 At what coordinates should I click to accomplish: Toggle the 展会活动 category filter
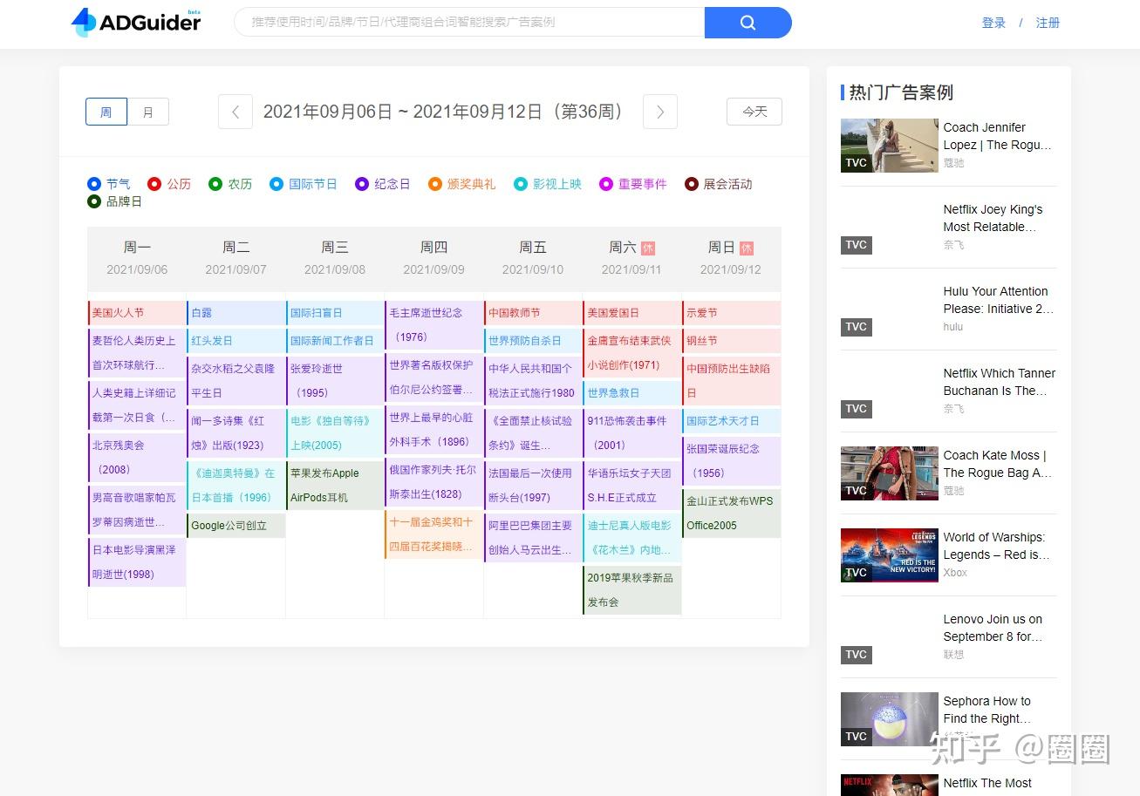click(719, 184)
